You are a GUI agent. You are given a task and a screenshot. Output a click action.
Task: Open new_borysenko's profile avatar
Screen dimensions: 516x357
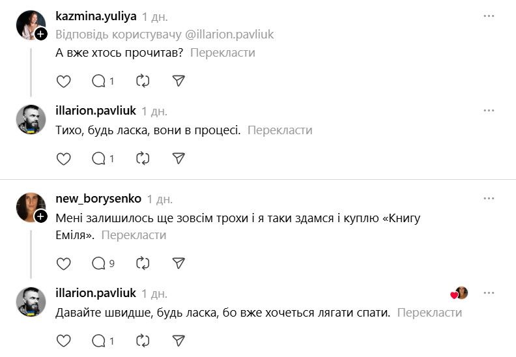point(30,207)
